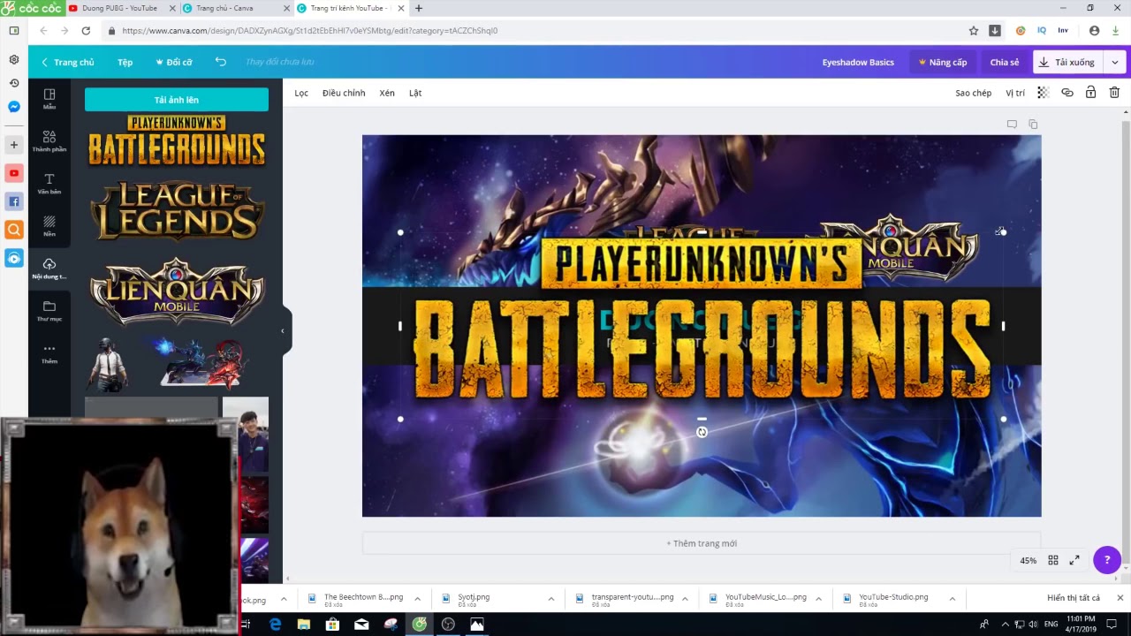Image resolution: width=1131 pixels, height=636 pixels.
Task: Expand options for transparent-youtu download
Action: [x=685, y=599]
